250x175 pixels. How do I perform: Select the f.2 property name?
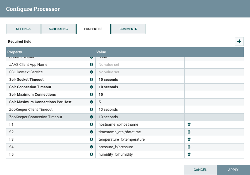point(11,132)
